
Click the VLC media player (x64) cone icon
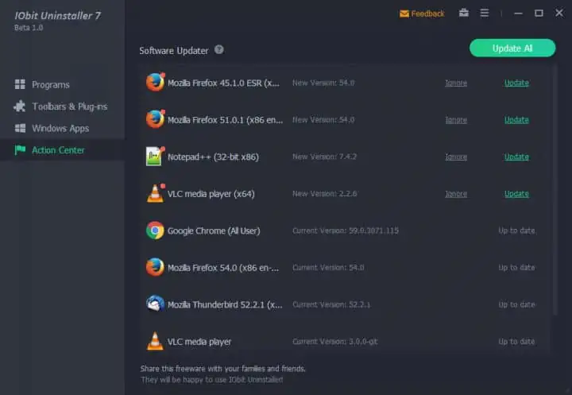[x=156, y=193]
